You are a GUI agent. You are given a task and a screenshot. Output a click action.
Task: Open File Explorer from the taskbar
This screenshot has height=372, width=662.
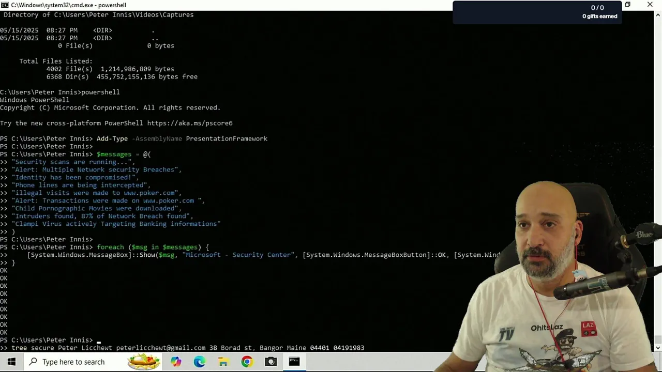223,362
